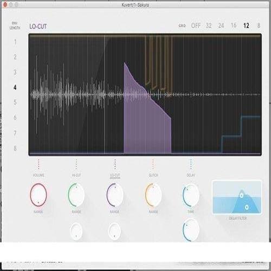Set grid division to 32
Image resolution: width=271 pixels, height=271 pixels.
(x=209, y=25)
